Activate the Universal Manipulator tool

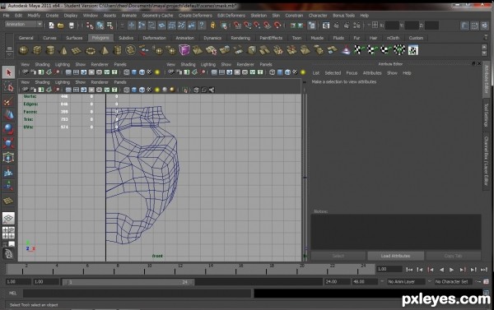click(8, 157)
